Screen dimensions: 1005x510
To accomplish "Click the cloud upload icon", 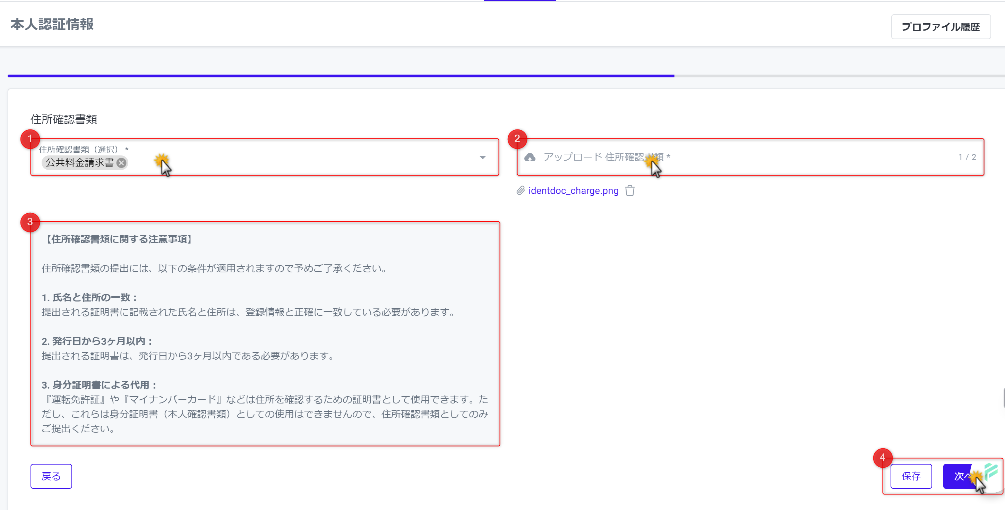I will (530, 157).
